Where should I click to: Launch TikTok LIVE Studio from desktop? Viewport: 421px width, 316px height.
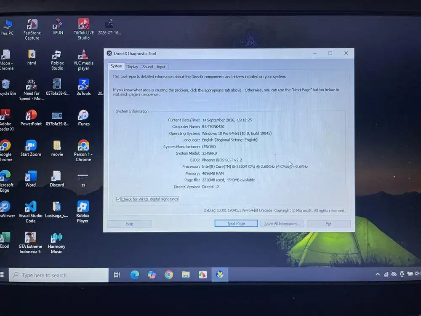coord(84,29)
